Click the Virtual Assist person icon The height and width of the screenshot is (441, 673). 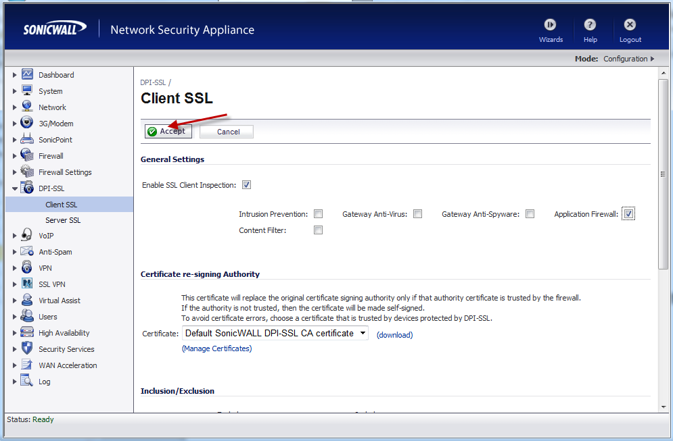point(27,300)
